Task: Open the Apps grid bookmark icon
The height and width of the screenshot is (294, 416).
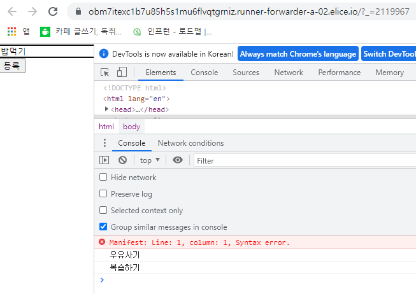Action: tap(11, 32)
